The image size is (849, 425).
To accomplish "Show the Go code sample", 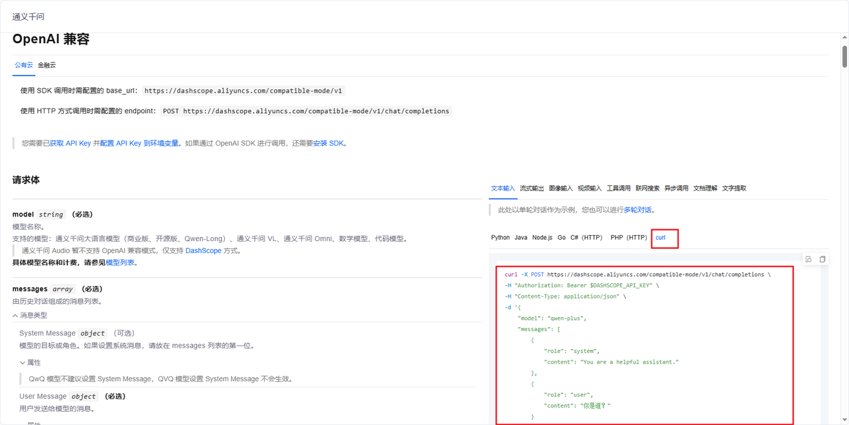I will (561, 238).
